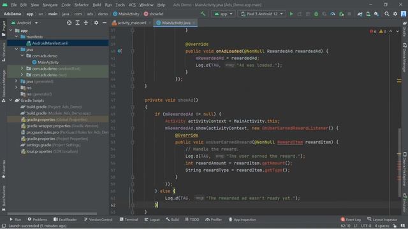Collapse the app module tree node

click(x=11, y=31)
